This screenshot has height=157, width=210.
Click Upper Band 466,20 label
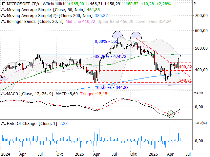(115, 22)
